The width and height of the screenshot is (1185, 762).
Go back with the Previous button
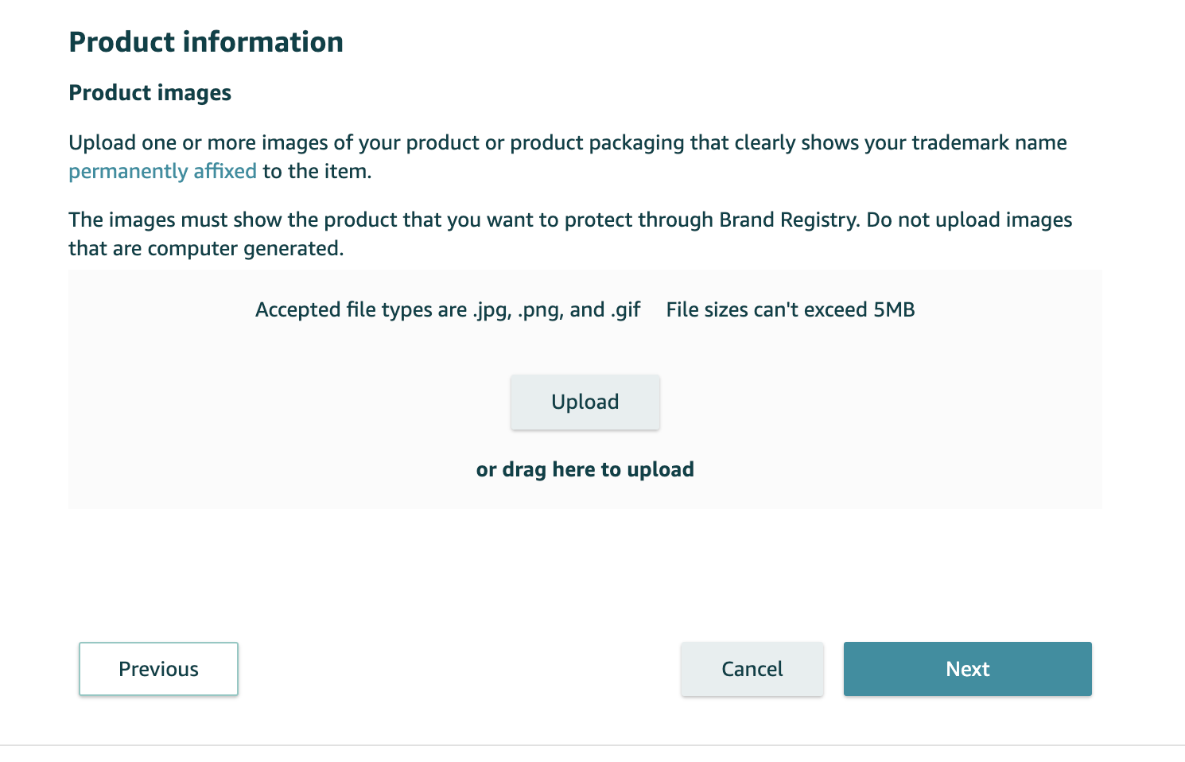pyautogui.click(x=158, y=669)
